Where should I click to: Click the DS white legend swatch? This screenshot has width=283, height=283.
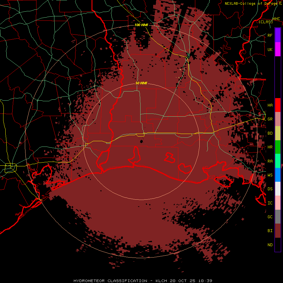coord(278,189)
